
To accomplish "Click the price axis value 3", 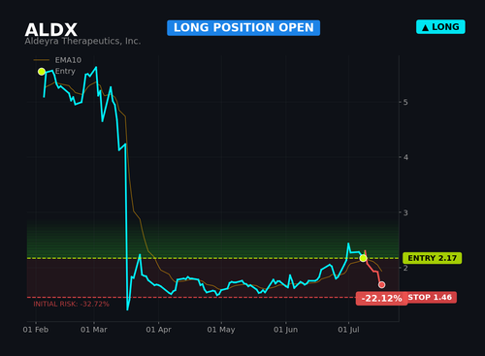I will click(405, 212).
